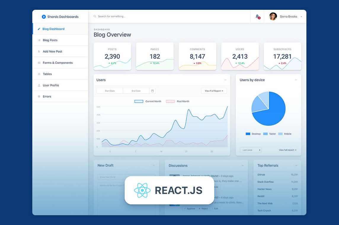Navigate to Tables in the sidebar
Viewport: 339px width, 225px height.
pyautogui.click(x=60, y=74)
